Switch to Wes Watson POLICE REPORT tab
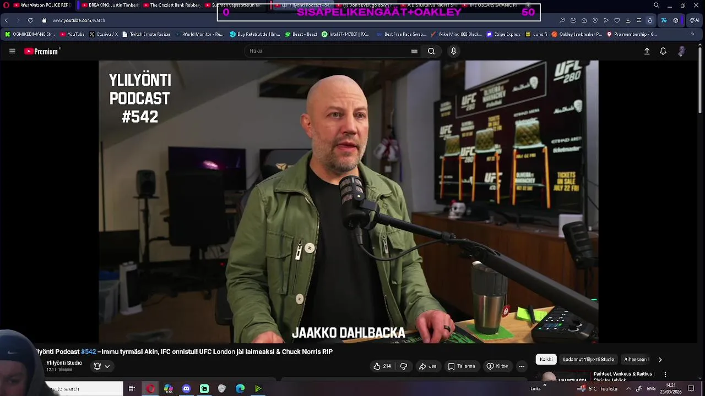This screenshot has height=396, width=705. point(42,5)
